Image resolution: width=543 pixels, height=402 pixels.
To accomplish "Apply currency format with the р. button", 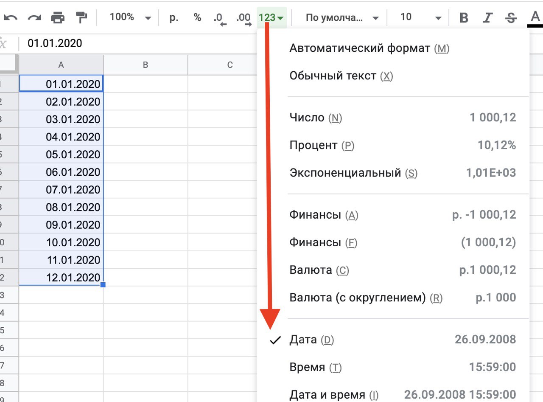I will (x=174, y=17).
